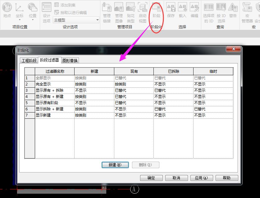Click the 取消 cancel button

176,178
